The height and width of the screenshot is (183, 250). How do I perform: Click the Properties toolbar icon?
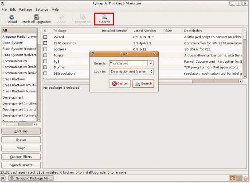(x=83, y=17)
